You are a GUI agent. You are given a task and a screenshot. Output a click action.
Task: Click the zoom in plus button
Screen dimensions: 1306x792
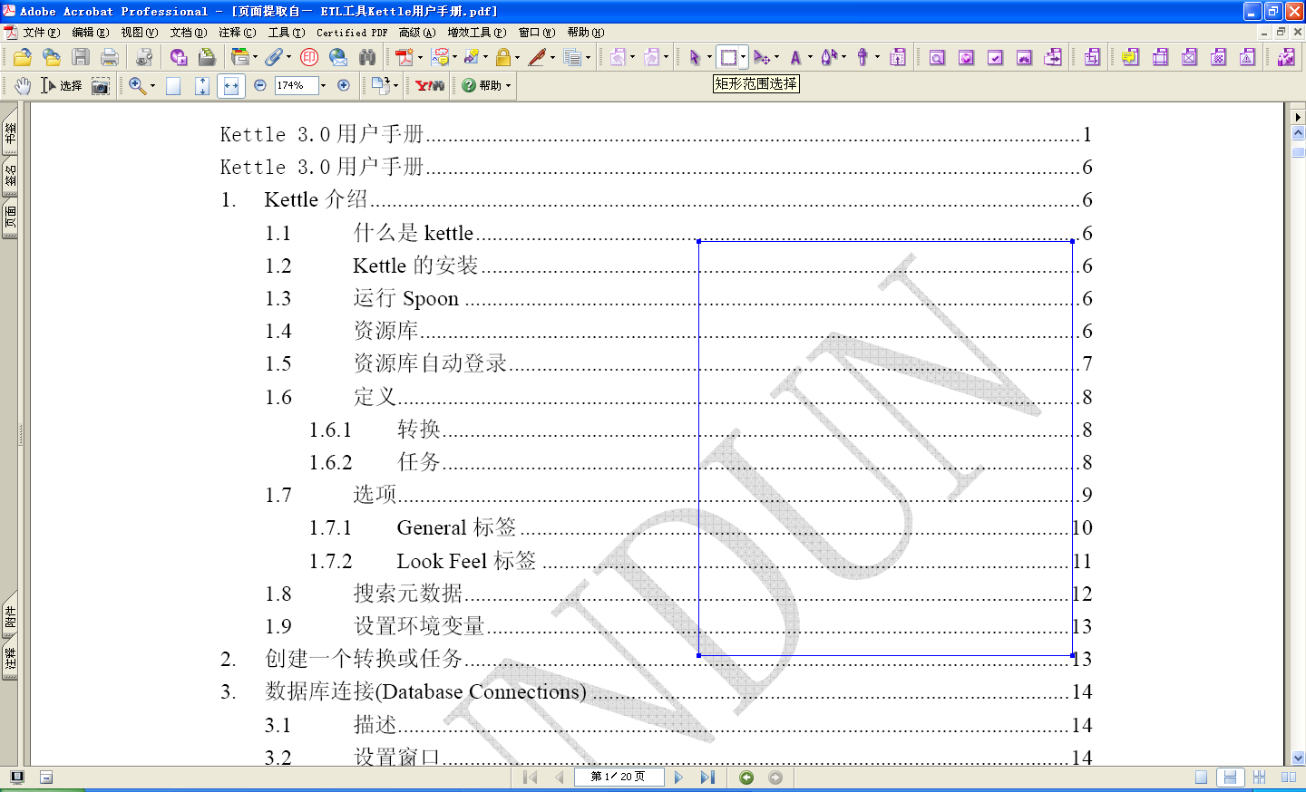pos(344,85)
